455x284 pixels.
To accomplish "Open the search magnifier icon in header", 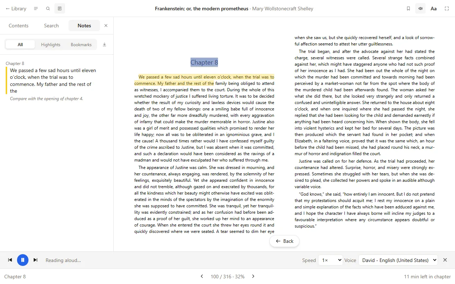I will [48, 9].
